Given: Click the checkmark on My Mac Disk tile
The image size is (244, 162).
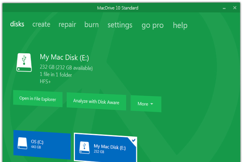Looking at the screenshot, I should pos(134,140).
